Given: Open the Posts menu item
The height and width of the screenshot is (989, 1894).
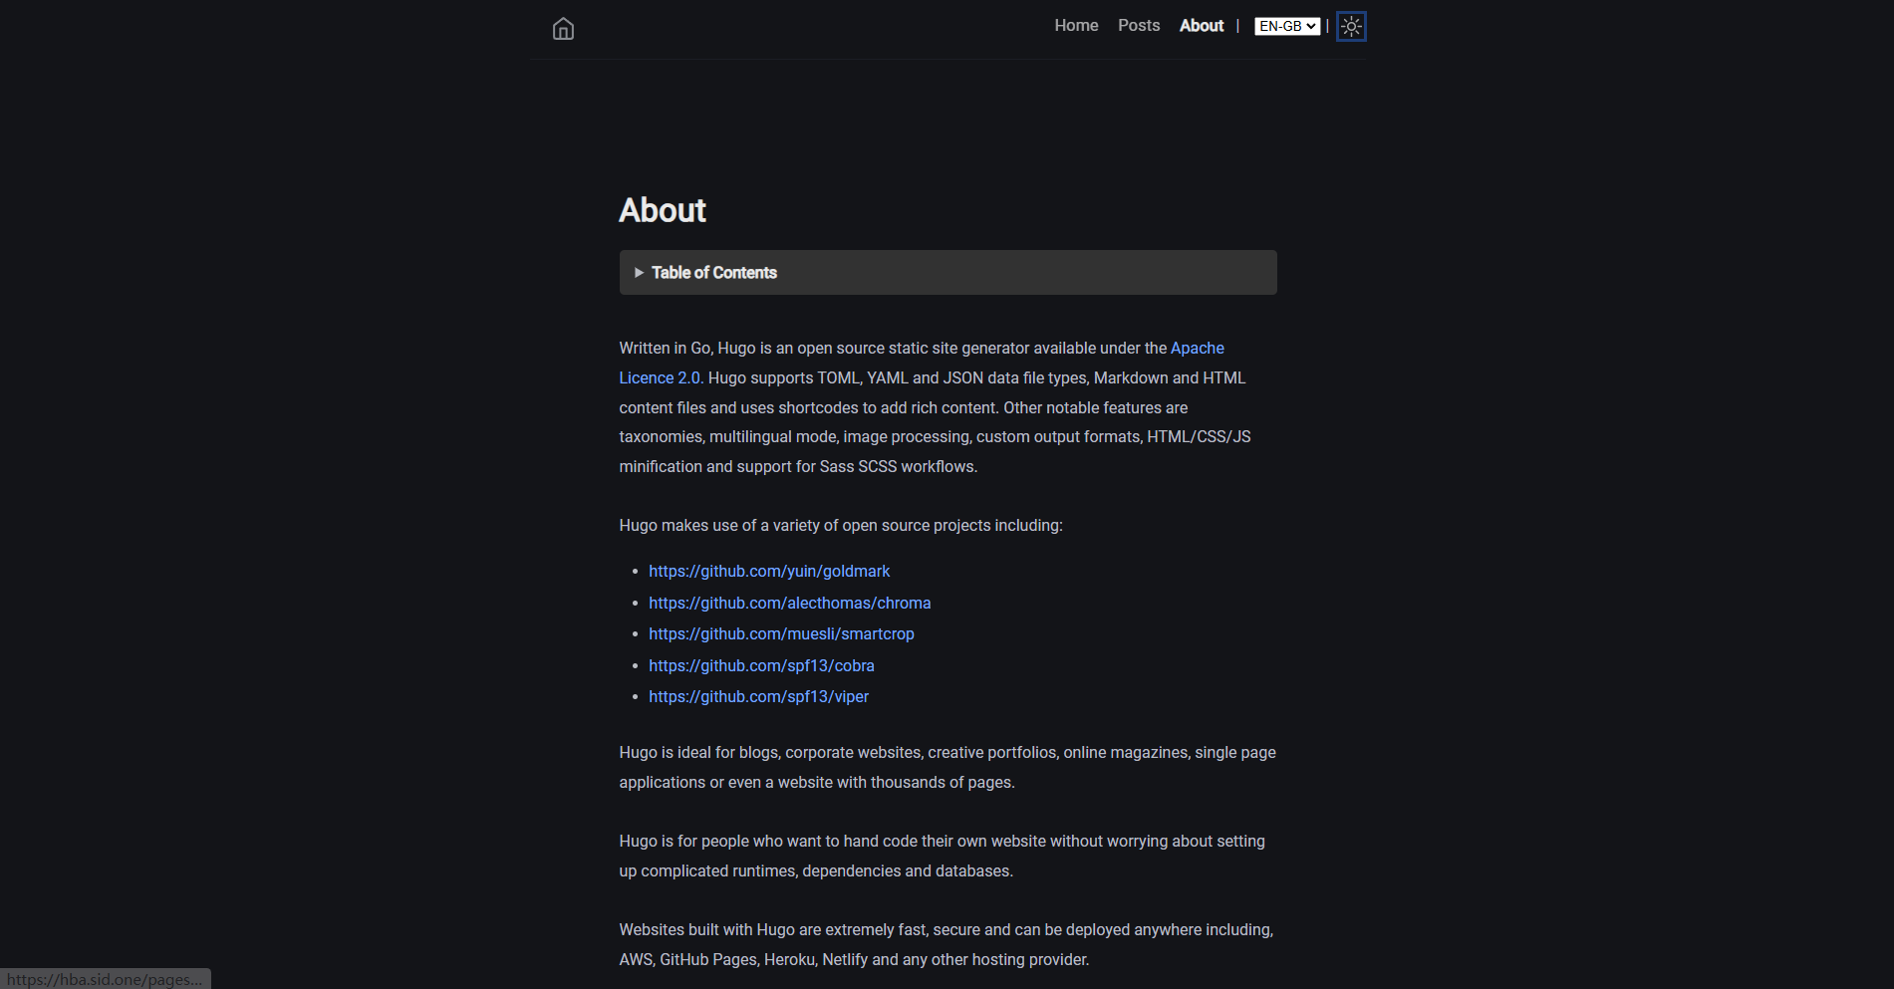Looking at the screenshot, I should click(x=1139, y=26).
